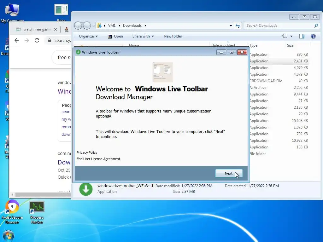Select the File folder row
Image resolution: width=323 pixels, height=242 pixels.
coord(279,154)
